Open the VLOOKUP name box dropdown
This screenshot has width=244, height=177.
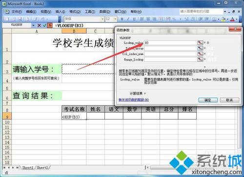point(33,25)
